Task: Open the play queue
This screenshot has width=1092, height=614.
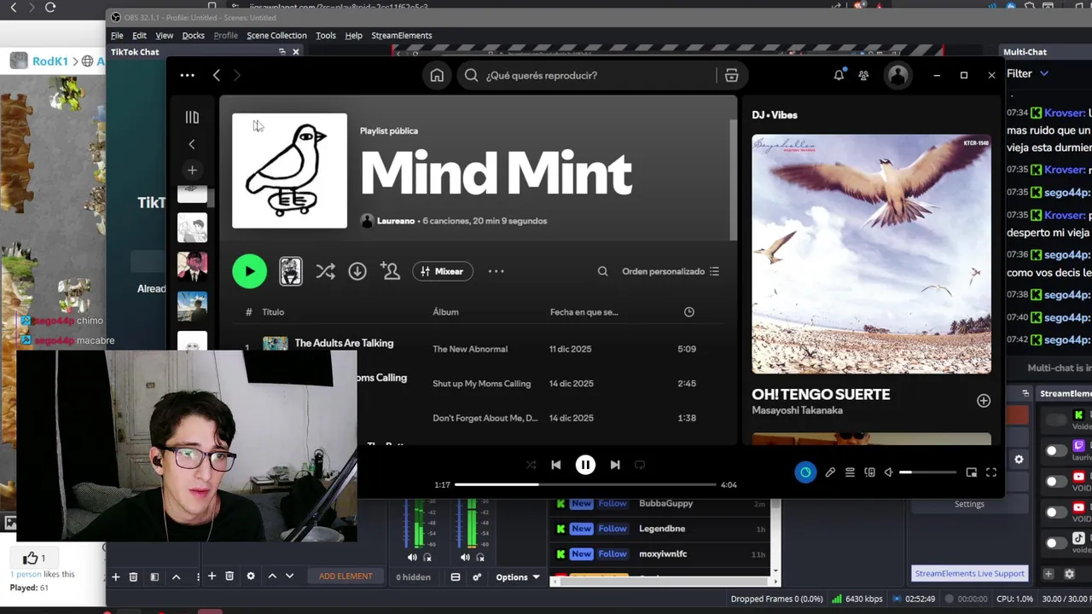Action: 850,472
